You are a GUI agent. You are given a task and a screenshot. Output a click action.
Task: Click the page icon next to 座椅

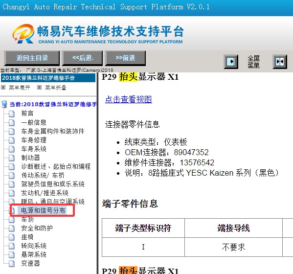tap(12, 237)
